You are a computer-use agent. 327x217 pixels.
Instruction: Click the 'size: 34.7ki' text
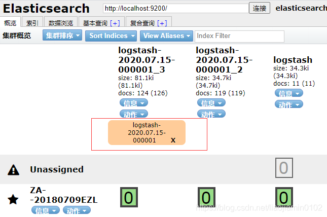pos(213,78)
